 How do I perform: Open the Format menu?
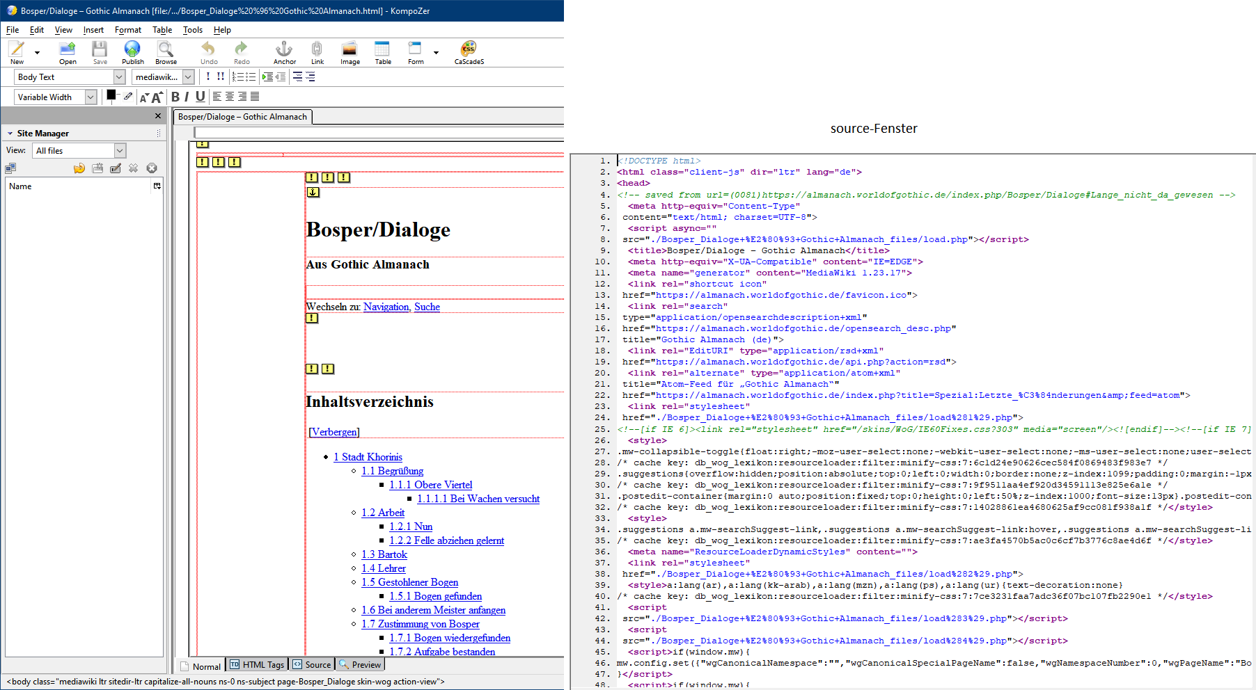tap(128, 30)
